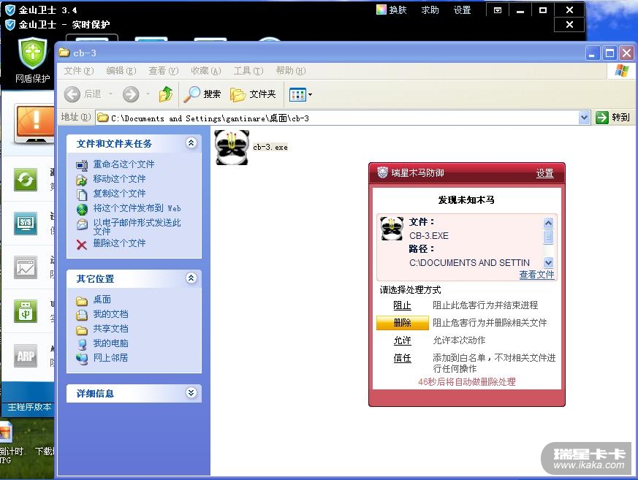Click the Forward arrow in Explorer toolbar
Image resolution: width=638 pixels, height=480 pixels.
click(x=131, y=94)
